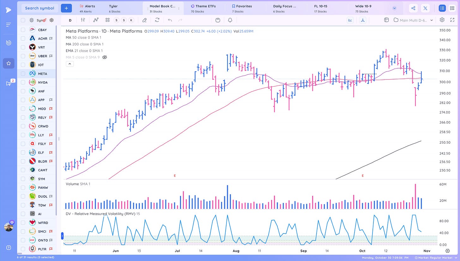
Task: Open watchlist column settings gear icon
Action: pyautogui.click(x=51, y=20)
